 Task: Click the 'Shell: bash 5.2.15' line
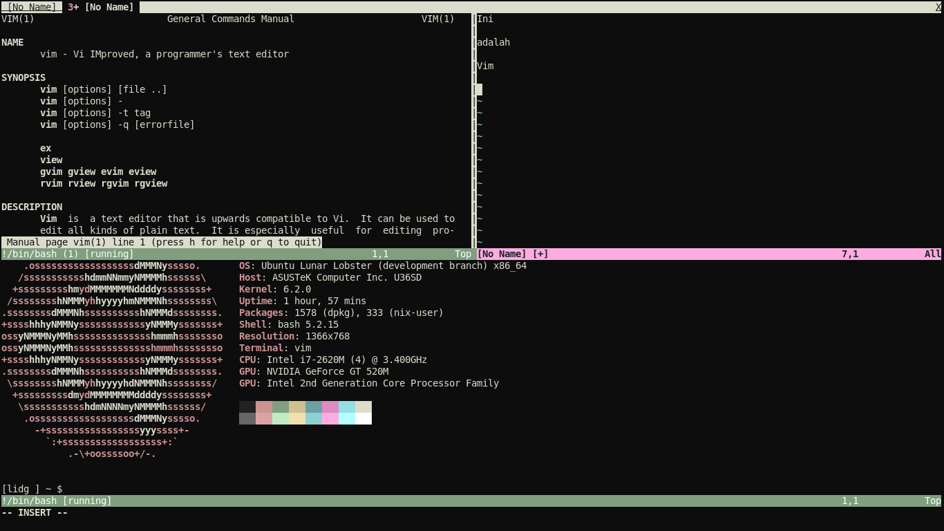tap(289, 324)
